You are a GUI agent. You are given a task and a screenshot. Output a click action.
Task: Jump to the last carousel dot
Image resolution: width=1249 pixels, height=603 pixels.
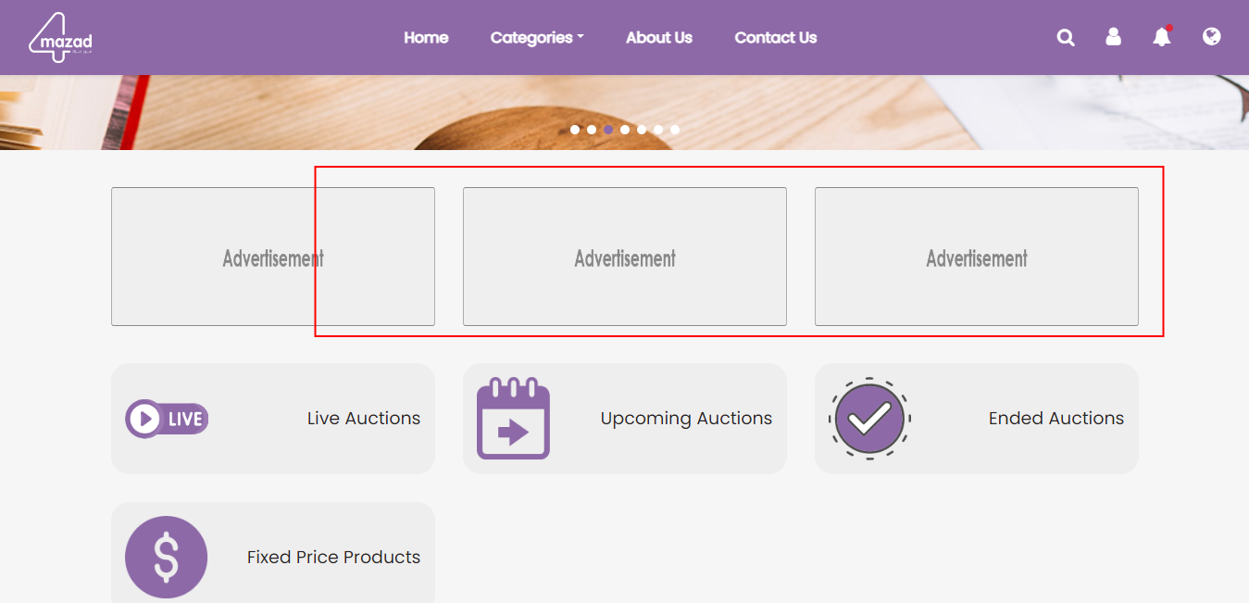[675, 130]
